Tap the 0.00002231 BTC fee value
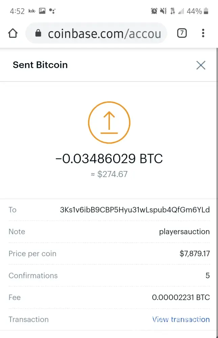The height and width of the screenshot is (338, 218). click(181, 297)
